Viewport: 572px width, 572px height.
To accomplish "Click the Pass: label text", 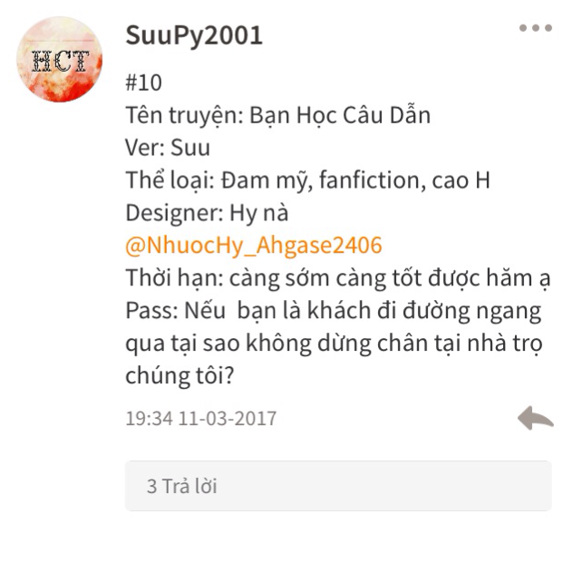I will tap(151, 311).
